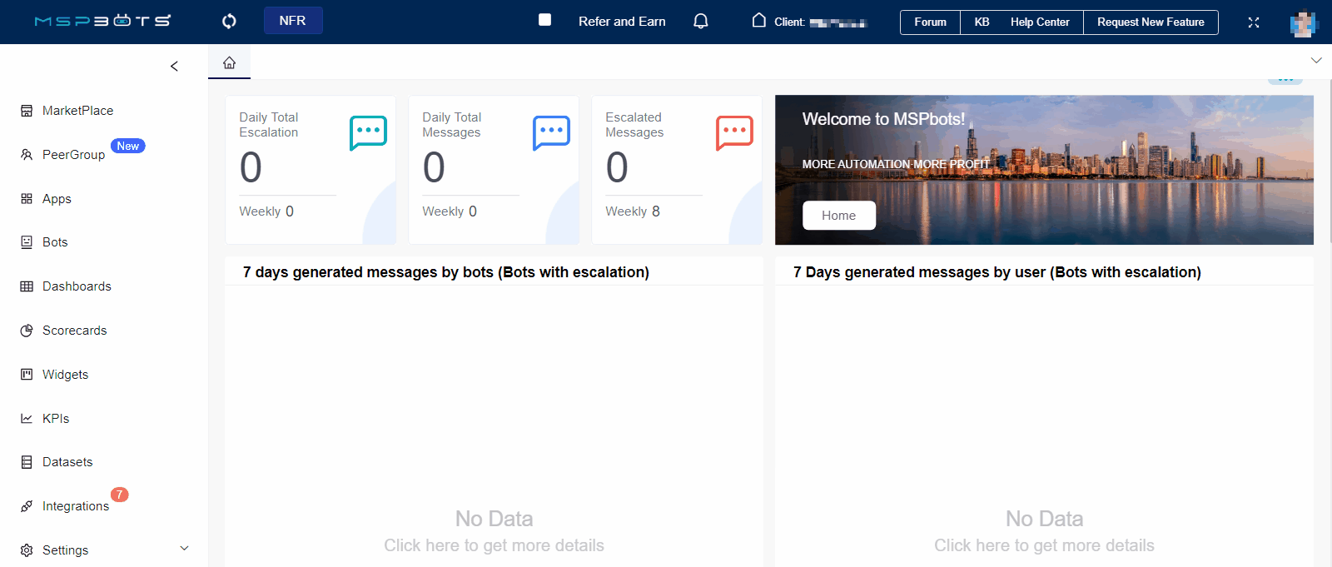Click the Escalated Messages count
Screen dimensions: 1332x567
click(617, 167)
